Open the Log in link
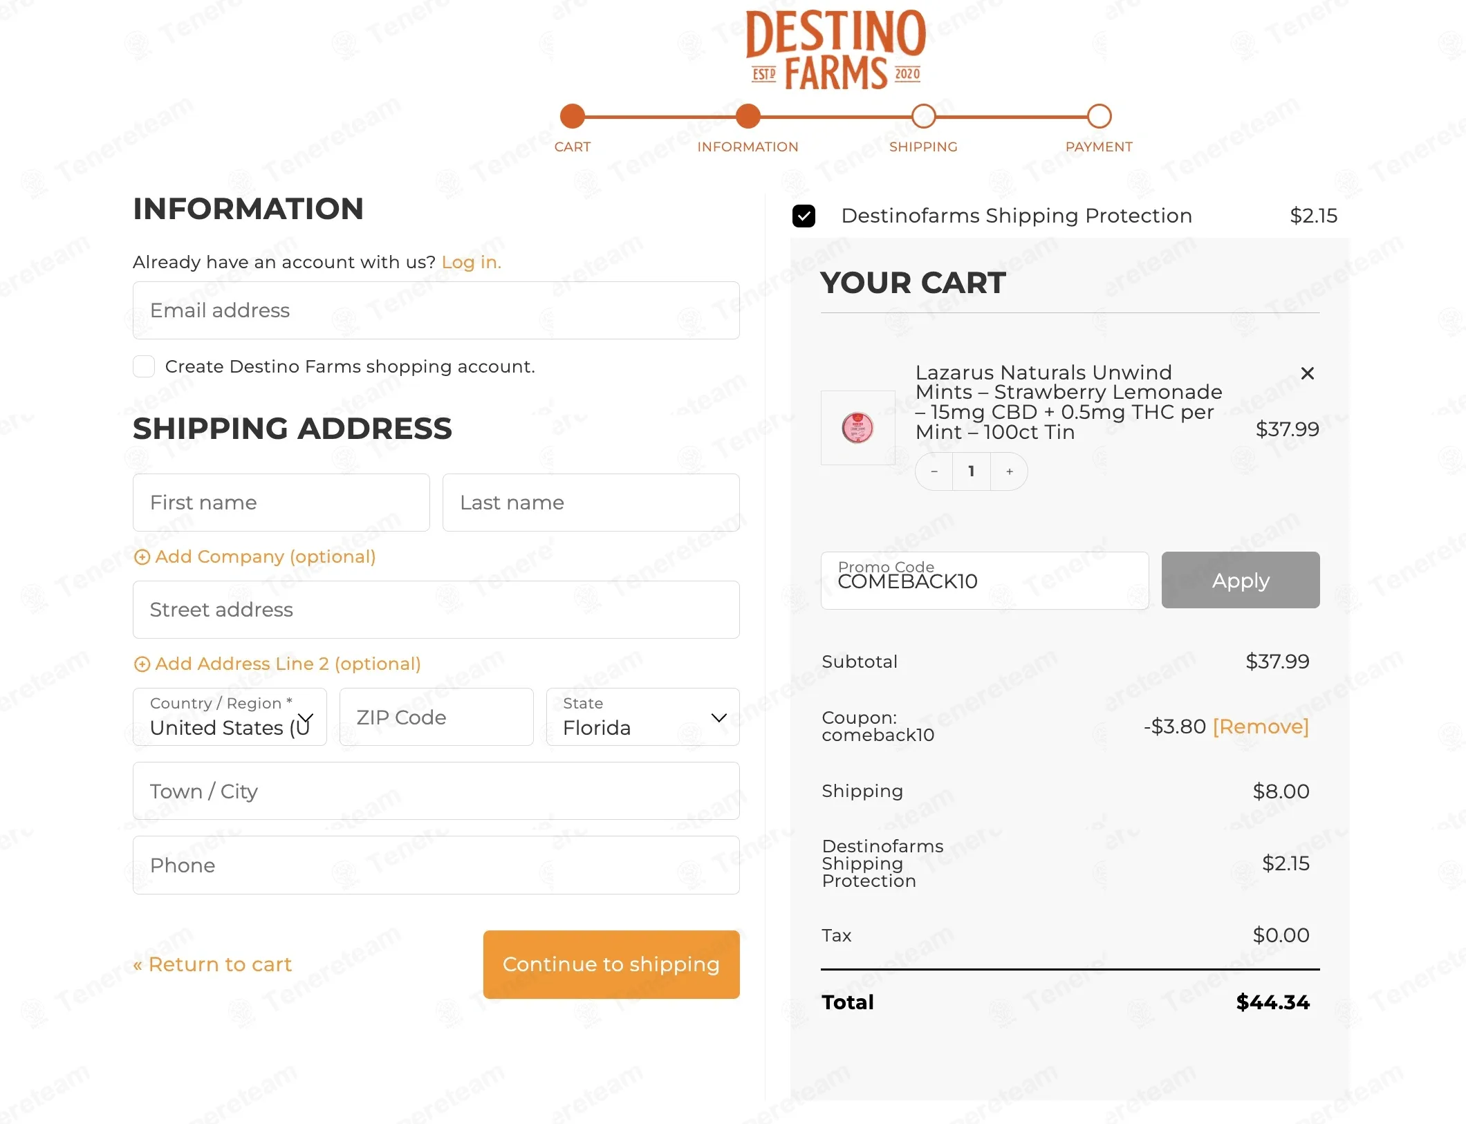 (472, 263)
